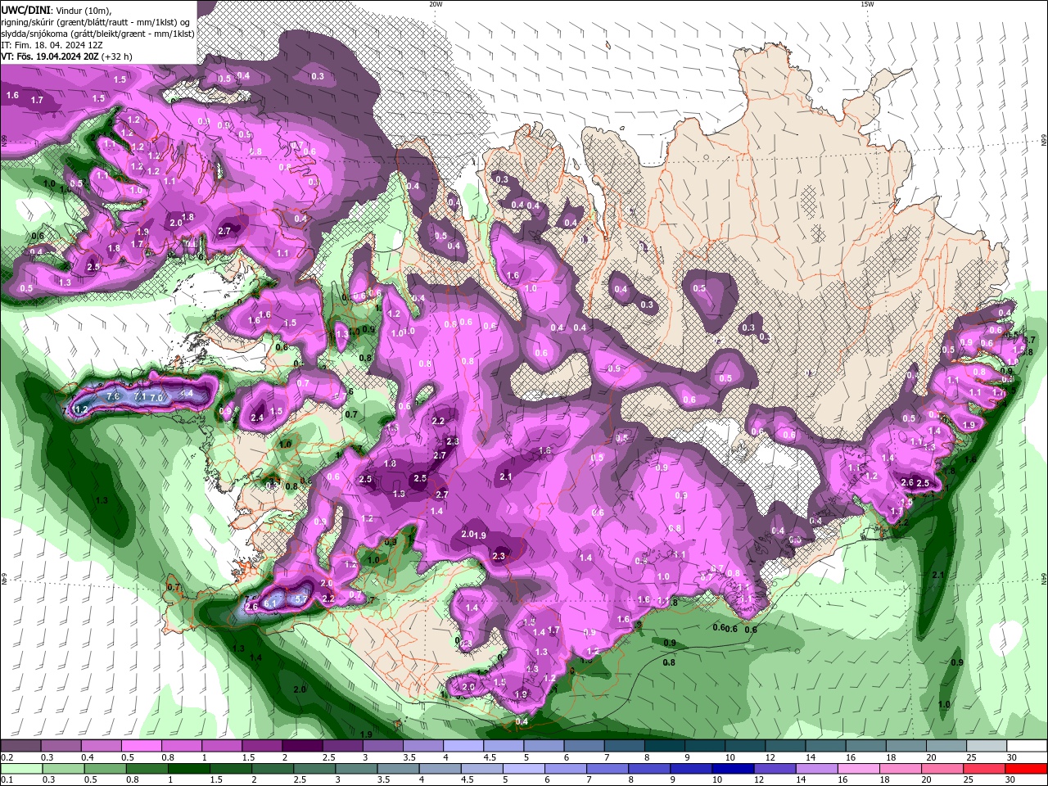This screenshot has width=1048, height=786.
Task: Click the snow legend swatch between 1.5 and 2
Action: [x=262, y=746]
